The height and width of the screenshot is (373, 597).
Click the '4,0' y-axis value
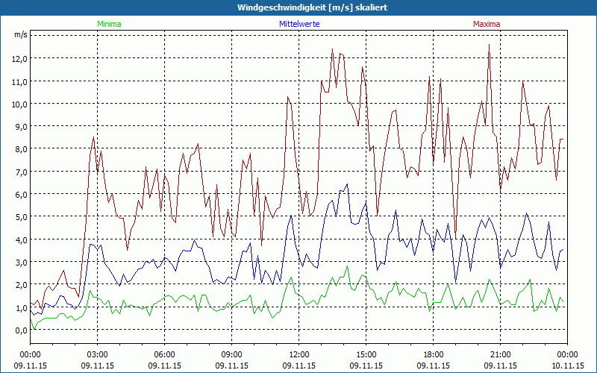[x=22, y=239]
